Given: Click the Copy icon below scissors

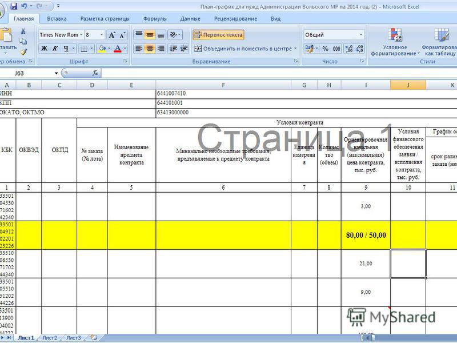Looking at the screenshot, I should click(23, 42).
